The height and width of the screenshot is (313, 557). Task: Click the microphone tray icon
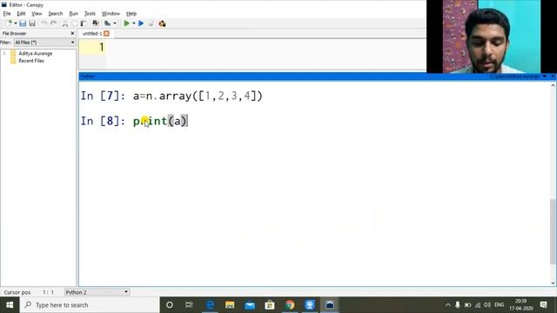[x=458, y=305]
